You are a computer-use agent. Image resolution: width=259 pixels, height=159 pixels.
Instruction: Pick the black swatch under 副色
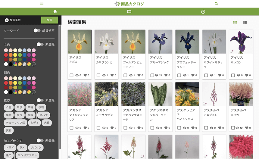[x=11, y=92]
